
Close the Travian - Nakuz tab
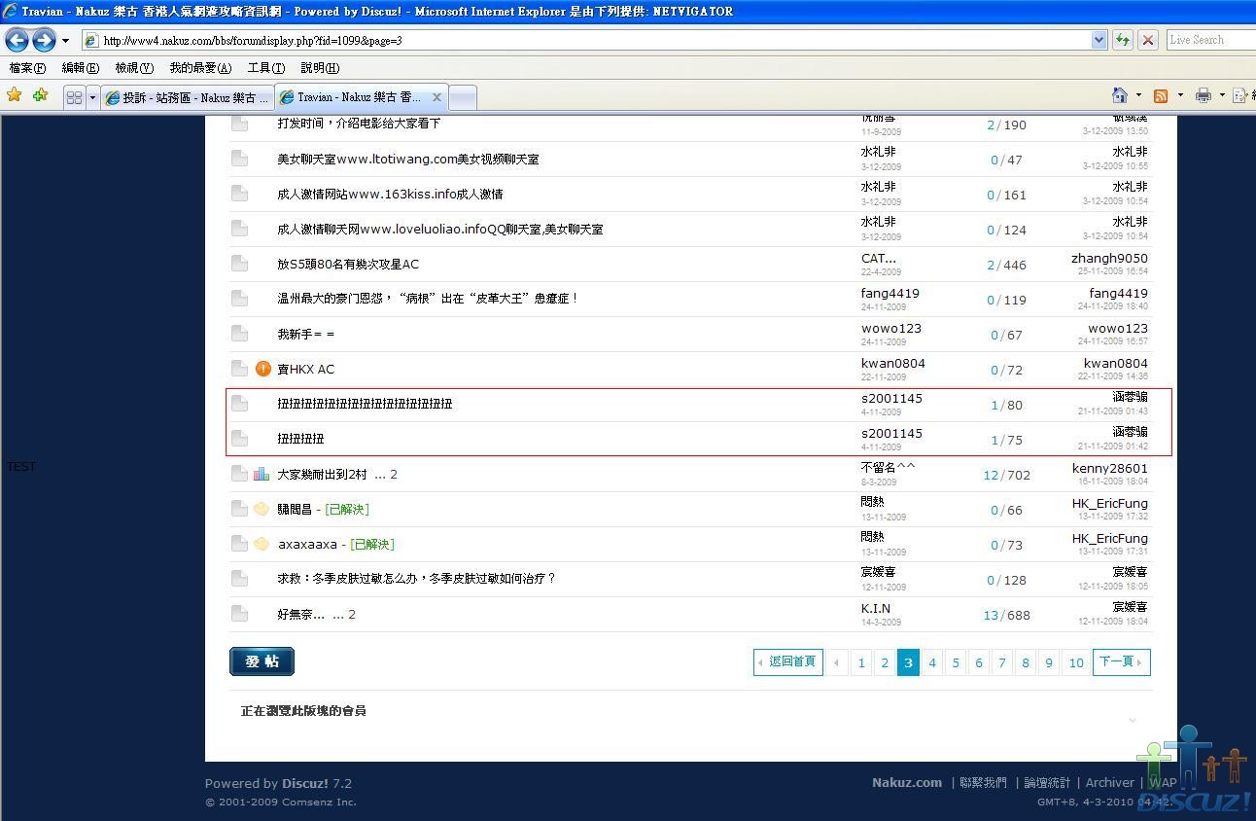coord(436,97)
